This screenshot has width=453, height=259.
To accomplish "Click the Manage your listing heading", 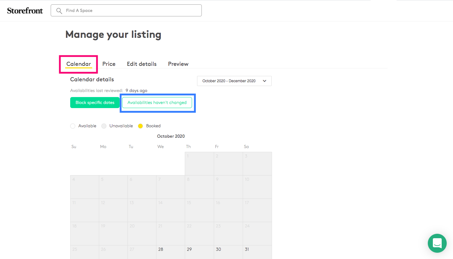I will (x=113, y=34).
